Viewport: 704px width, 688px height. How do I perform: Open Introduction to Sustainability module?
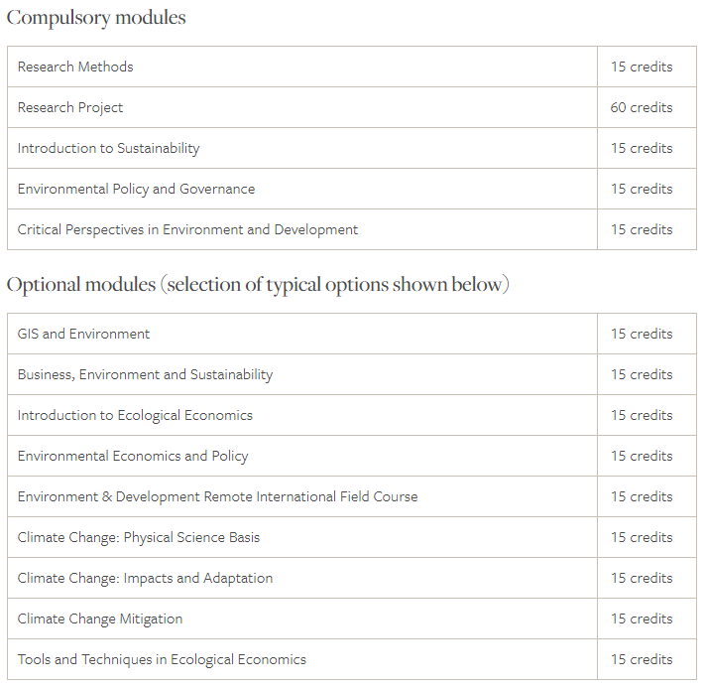(108, 148)
